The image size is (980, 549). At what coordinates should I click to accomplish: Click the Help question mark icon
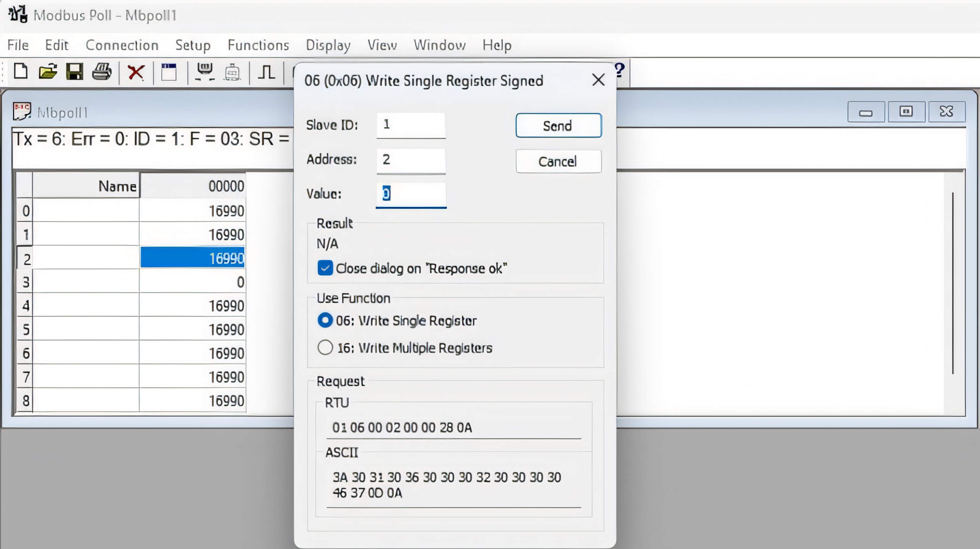pos(619,70)
